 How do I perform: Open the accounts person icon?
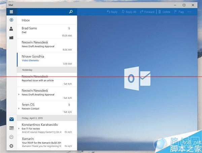[11, 29]
